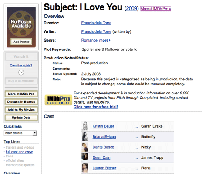Open director Francis dela Torre link

(96, 23)
